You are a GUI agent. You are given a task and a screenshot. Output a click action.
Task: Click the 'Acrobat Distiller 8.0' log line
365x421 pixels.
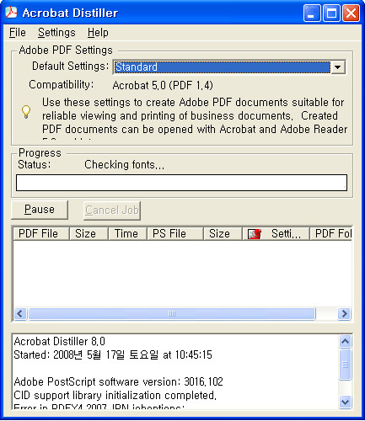point(59,341)
